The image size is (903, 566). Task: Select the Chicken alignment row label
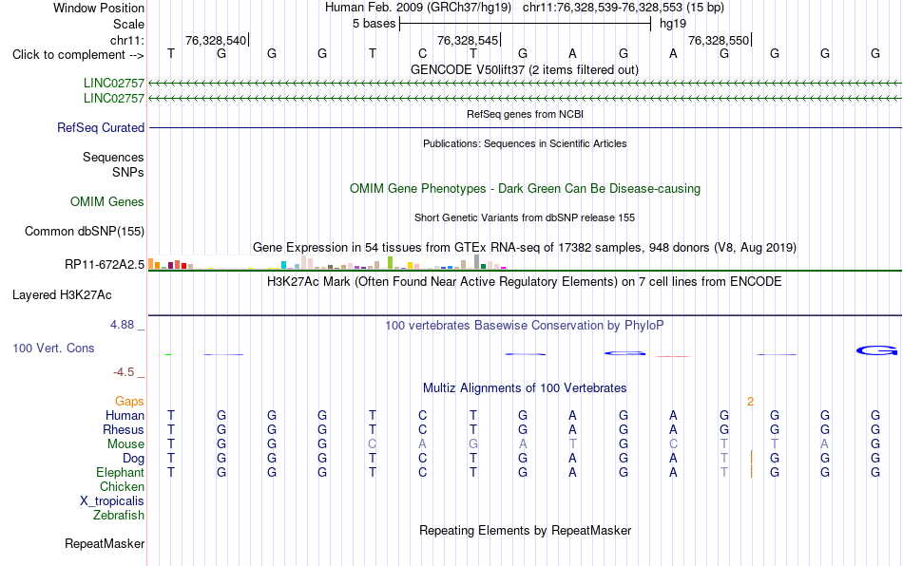click(x=122, y=486)
